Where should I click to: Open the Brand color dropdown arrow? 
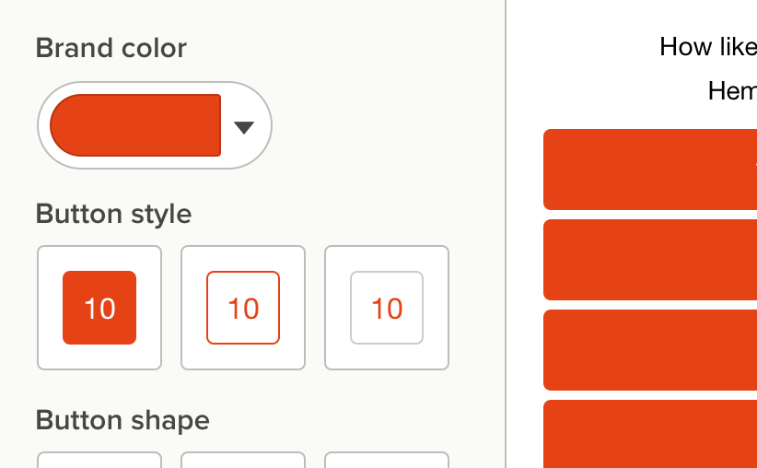[244, 127]
